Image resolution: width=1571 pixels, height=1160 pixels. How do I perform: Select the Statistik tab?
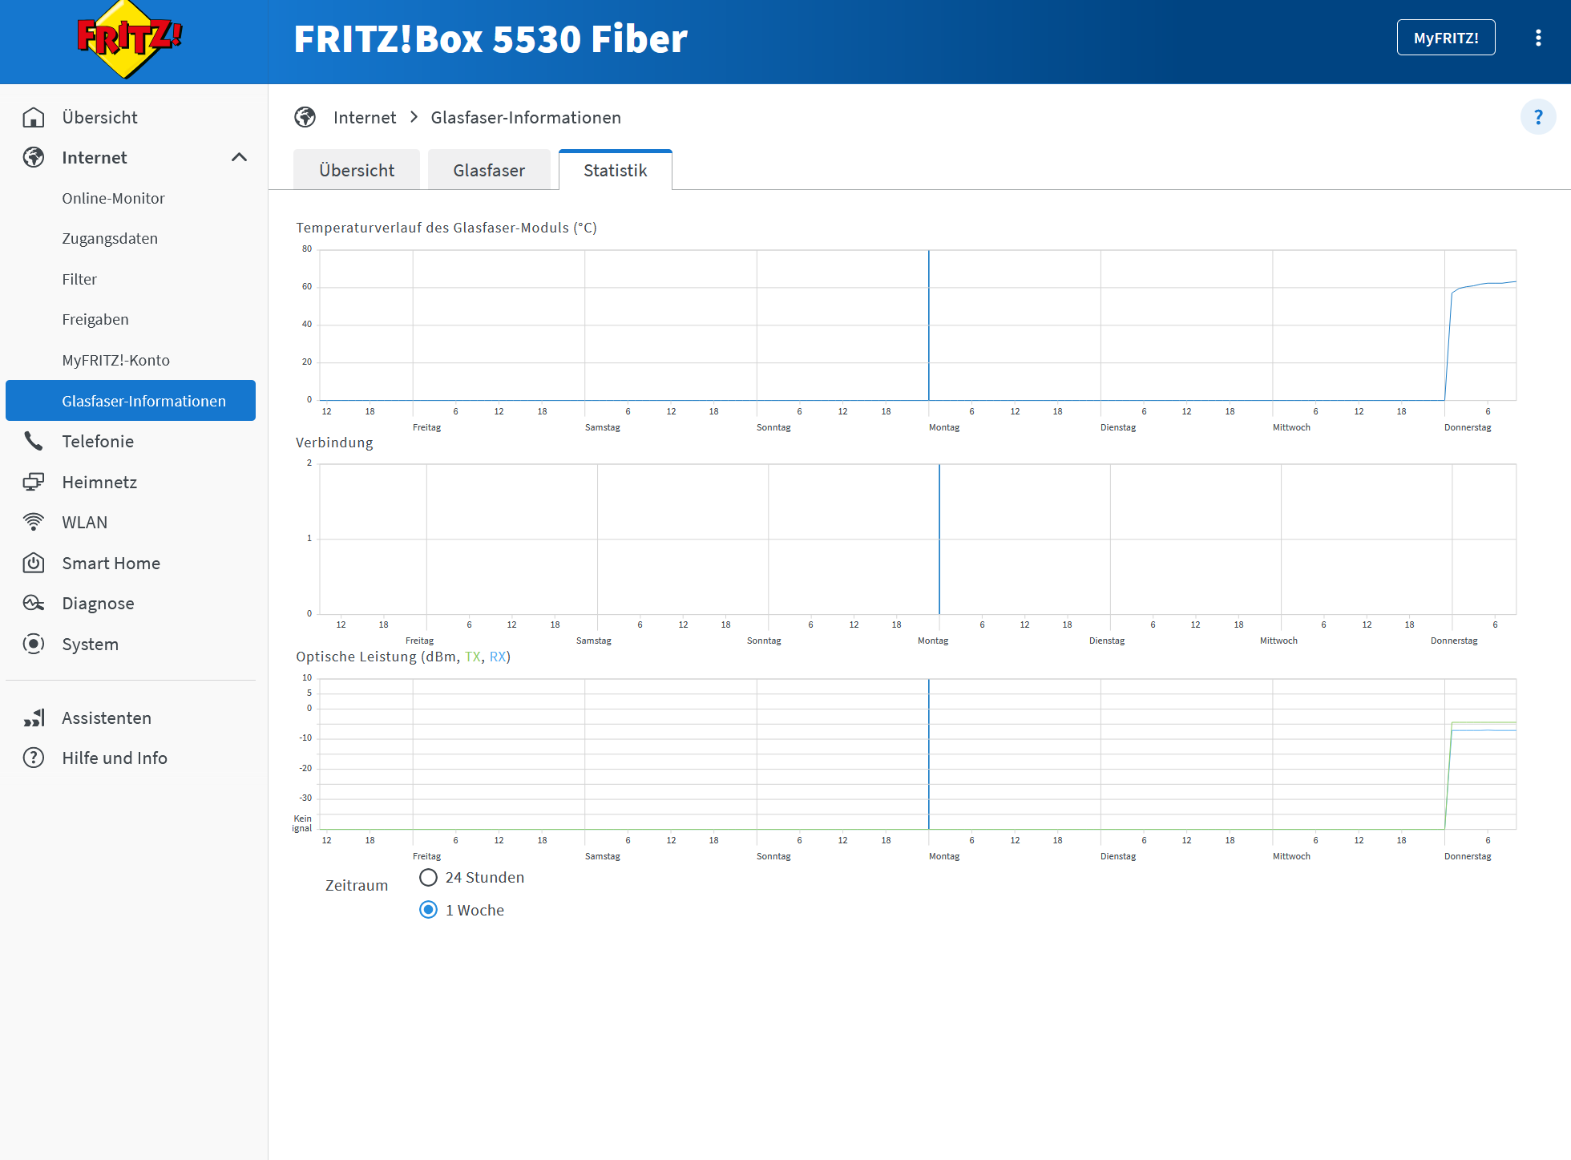tap(616, 170)
